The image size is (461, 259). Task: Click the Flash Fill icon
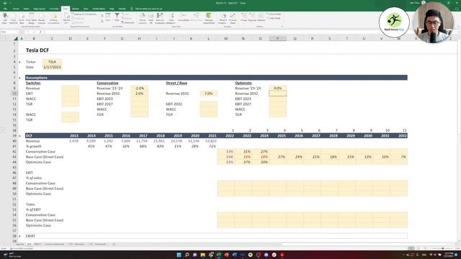(x=151, y=18)
